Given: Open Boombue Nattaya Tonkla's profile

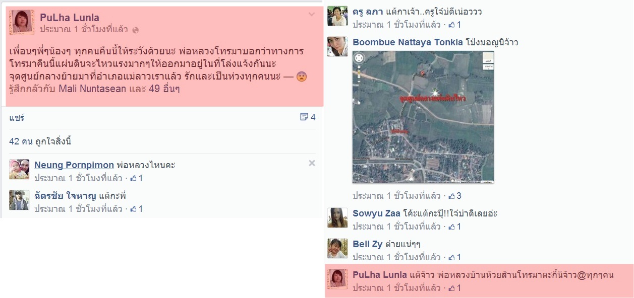Looking at the screenshot, I should point(407,42).
